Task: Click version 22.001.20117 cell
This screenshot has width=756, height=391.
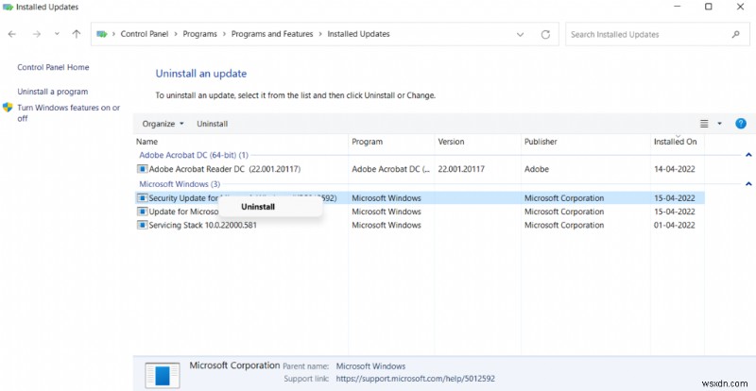Action: pos(461,169)
